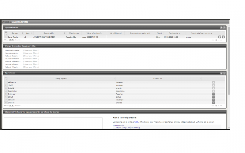Edit the Ratio de Vérification field
Screen dimensions: 245x153
click(x=31, y=62)
